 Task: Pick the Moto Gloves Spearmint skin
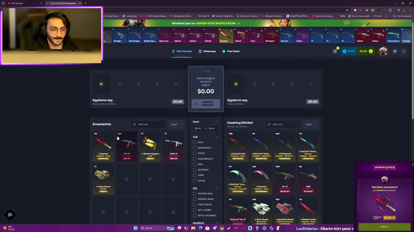(x=261, y=211)
